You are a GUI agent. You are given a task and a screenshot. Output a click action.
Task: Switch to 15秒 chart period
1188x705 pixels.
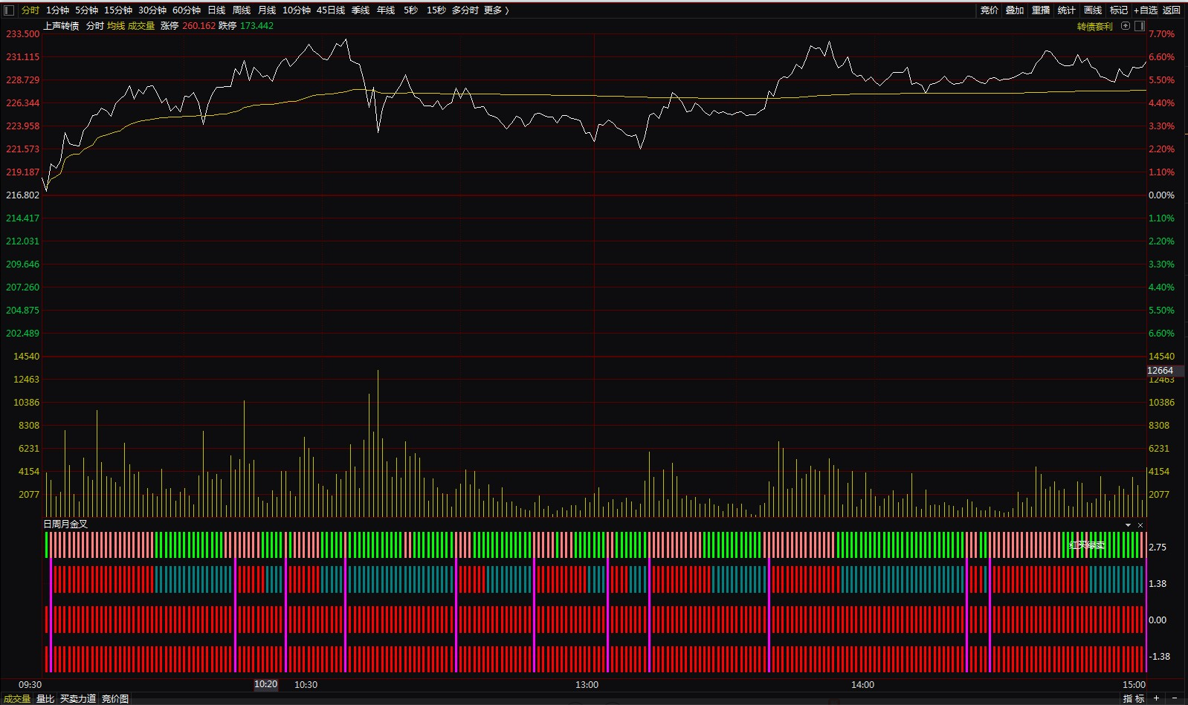point(436,10)
